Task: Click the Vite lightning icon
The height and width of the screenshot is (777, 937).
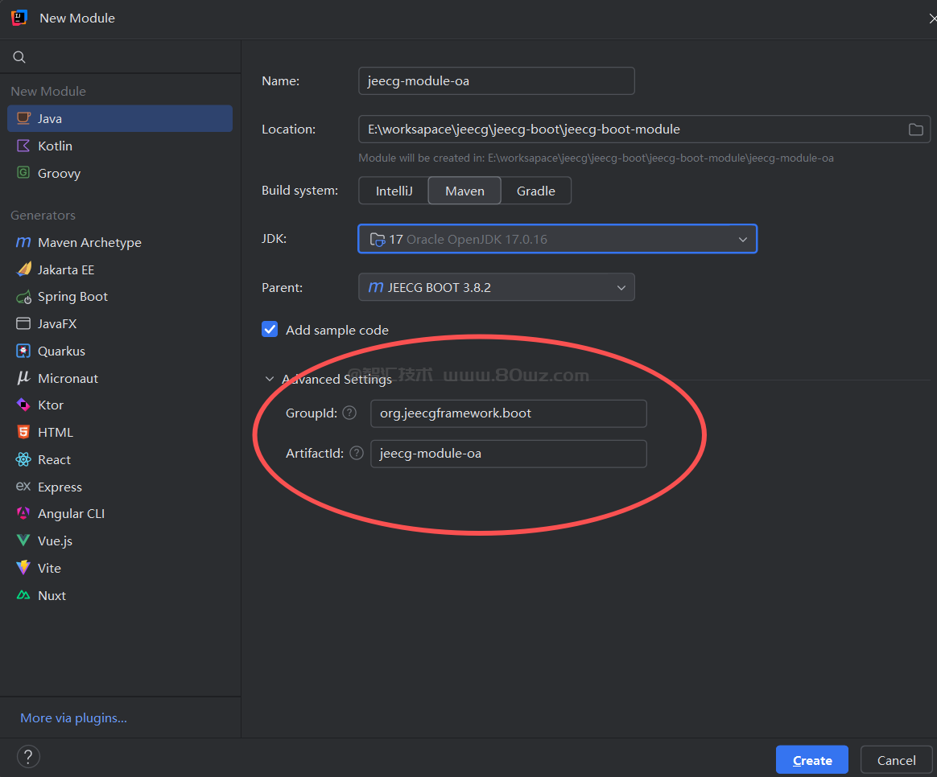Action: coord(23,567)
